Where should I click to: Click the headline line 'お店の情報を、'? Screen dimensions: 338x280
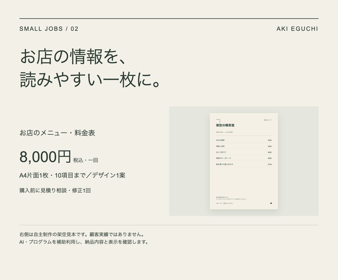(73, 57)
